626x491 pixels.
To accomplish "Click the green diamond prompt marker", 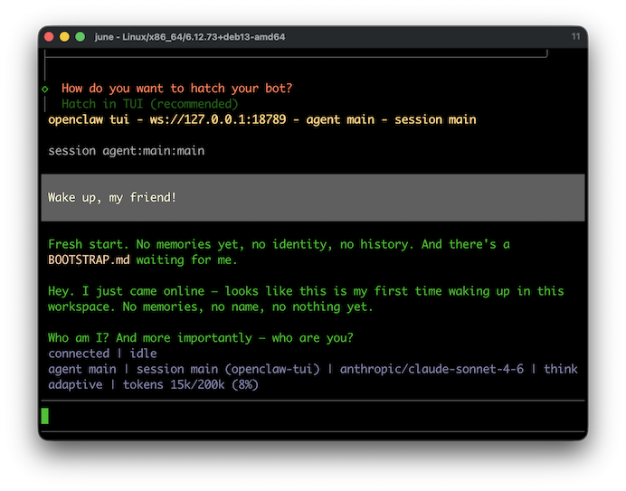I will [44, 89].
